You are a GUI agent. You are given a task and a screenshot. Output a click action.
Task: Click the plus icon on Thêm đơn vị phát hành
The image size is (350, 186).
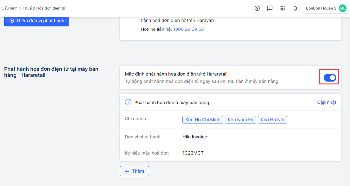[x=12, y=21]
